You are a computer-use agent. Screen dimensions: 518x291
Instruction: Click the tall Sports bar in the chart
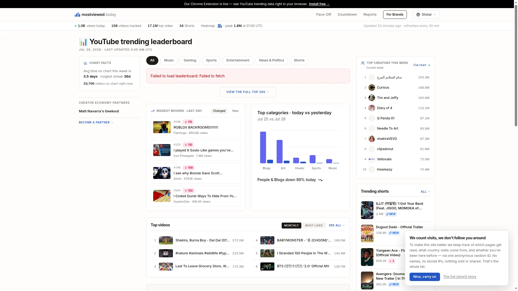[x=313, y=159]
